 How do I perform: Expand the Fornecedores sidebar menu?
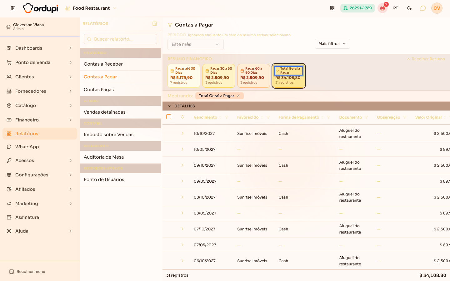pos(40,91)
